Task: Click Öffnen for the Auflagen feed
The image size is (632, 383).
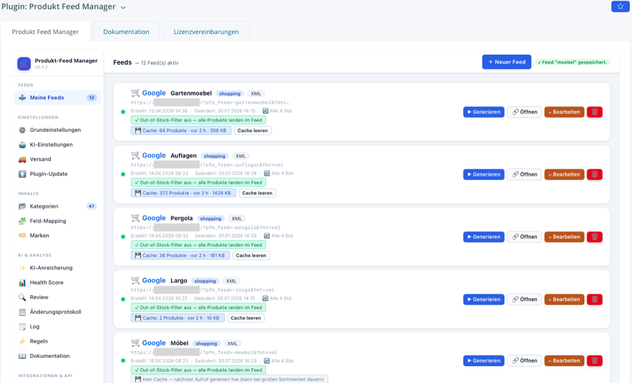Action: 524,174
